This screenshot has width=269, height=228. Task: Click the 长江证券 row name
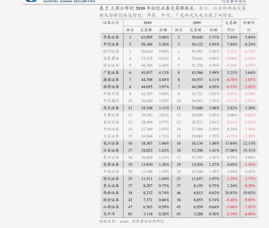[111, 143]
